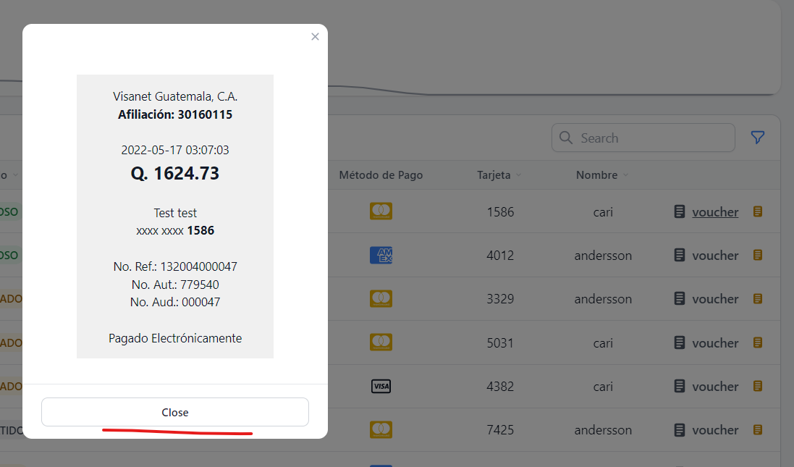Click the magnifying glass in the search bar

click(565, 137)
